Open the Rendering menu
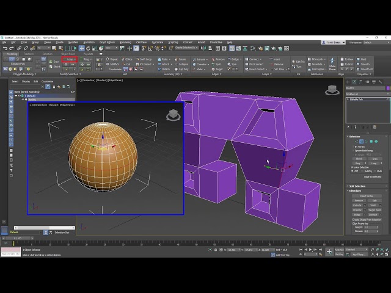Screen dimensions: 391x293 tap(125, 42)
